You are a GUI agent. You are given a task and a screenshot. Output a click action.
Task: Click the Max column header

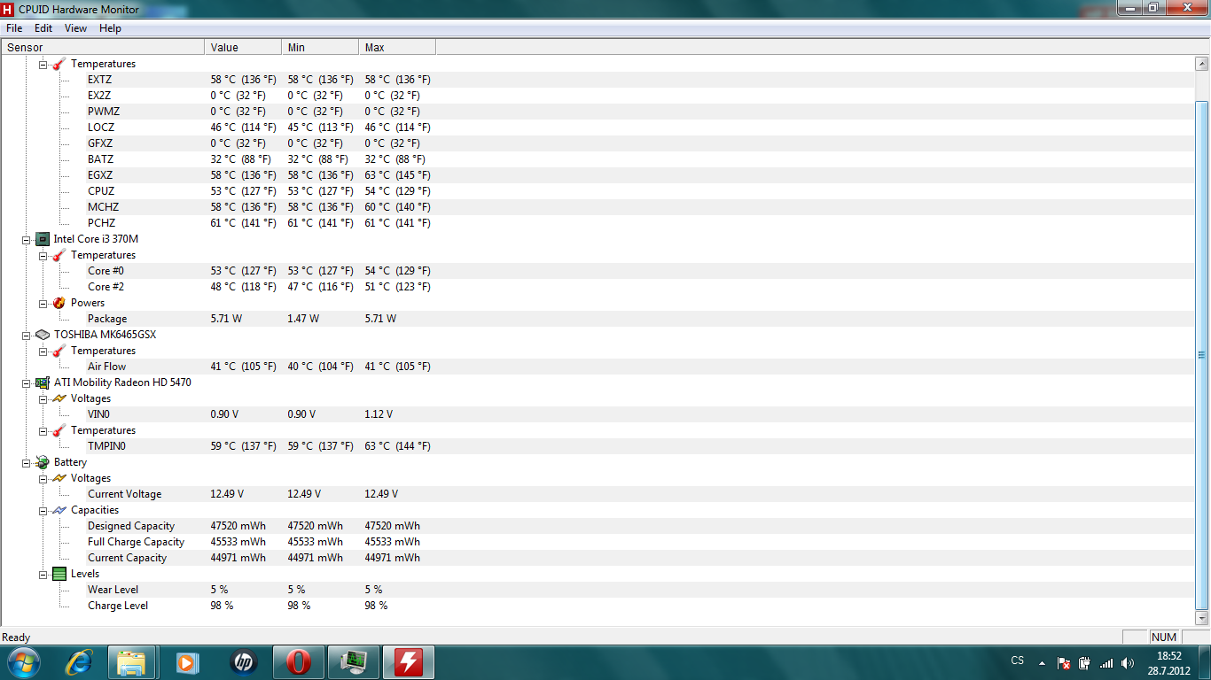(x=397, y=48)
